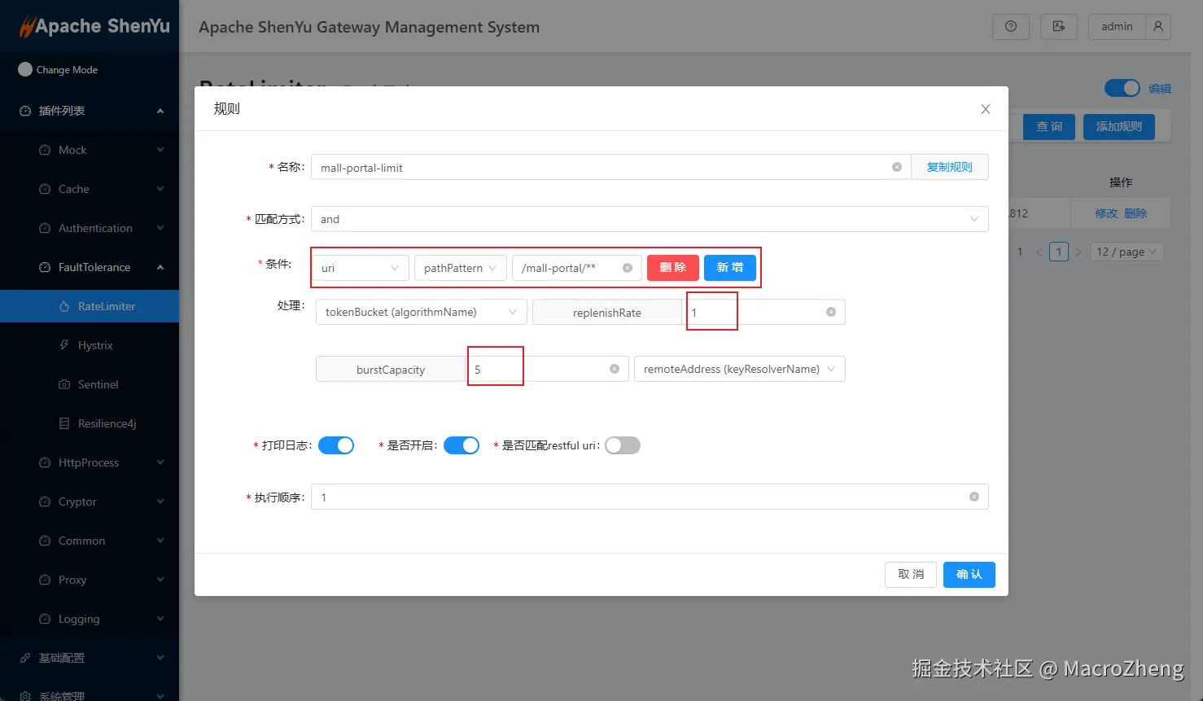Enable the 是否匹配restful uri switch
1203x701 pixels.
pos(623,445)
